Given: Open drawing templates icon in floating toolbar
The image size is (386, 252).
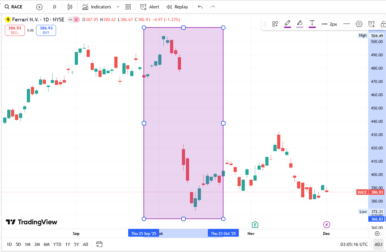Looking at the screenshot, I should [x=275, y=24].
